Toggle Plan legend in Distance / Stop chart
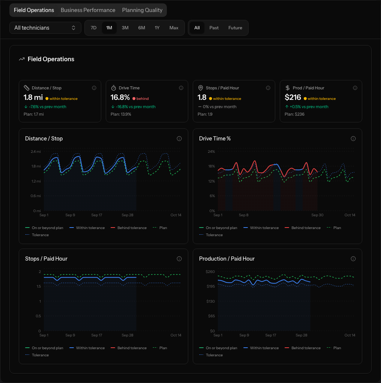The height and width of the screenshot is (383, 381). pyautogui.click(x=160, y=228)
